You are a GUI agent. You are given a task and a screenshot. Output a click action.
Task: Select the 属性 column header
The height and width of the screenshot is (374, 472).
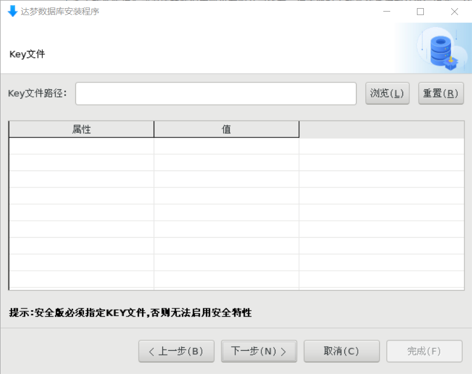[81, 129]
